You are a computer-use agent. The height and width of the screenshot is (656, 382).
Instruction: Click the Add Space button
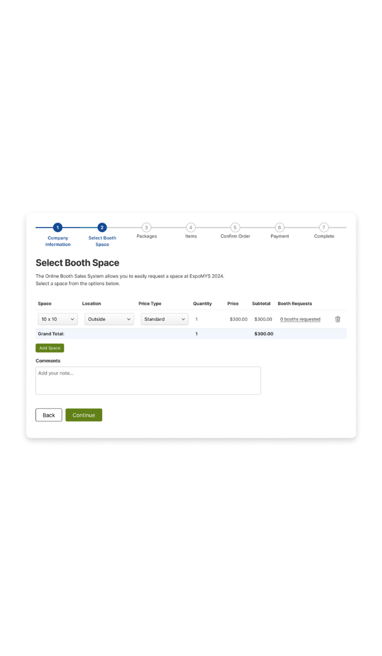(x=50, y=348)
